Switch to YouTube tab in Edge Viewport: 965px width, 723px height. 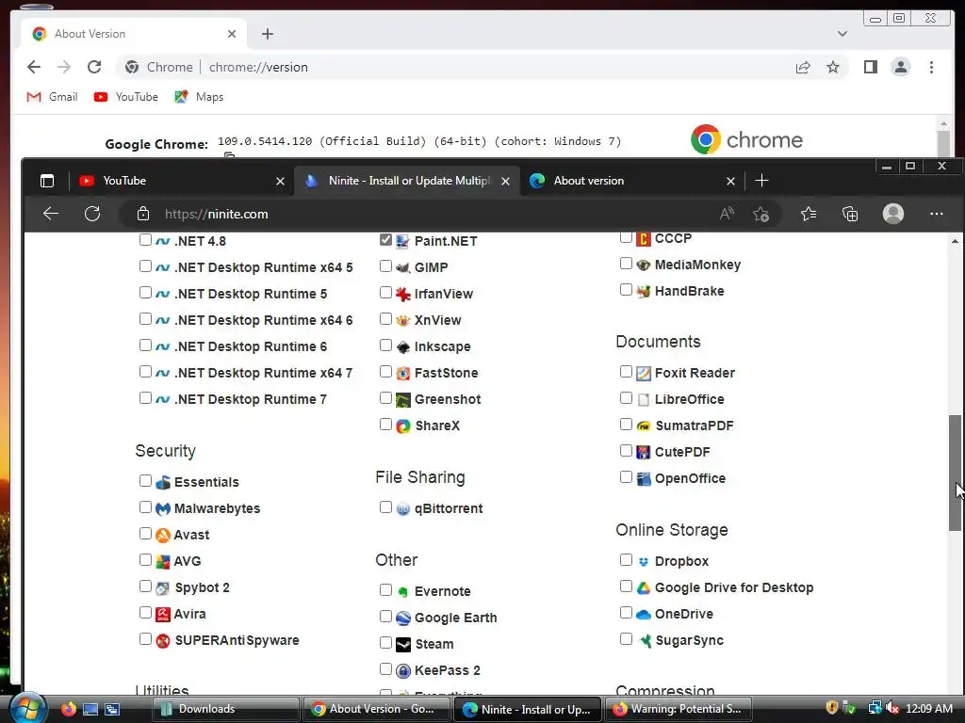pyautogui.click(x=182, y=180)
